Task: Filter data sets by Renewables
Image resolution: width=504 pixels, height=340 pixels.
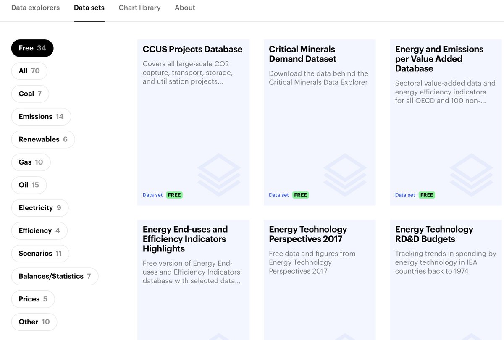Action: tap(43, 139)
